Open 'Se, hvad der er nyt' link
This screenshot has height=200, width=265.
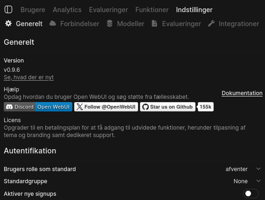pos(29,77)
